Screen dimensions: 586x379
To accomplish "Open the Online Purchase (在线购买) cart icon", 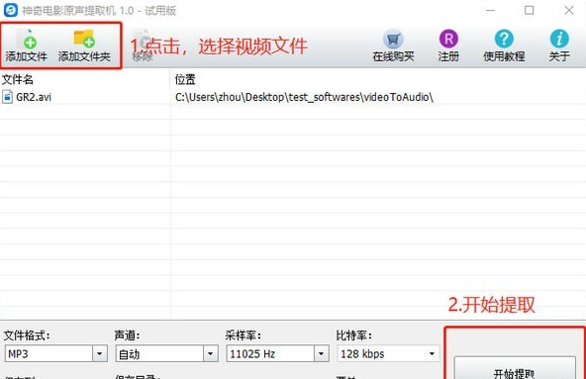I will (x=393, y=39).
